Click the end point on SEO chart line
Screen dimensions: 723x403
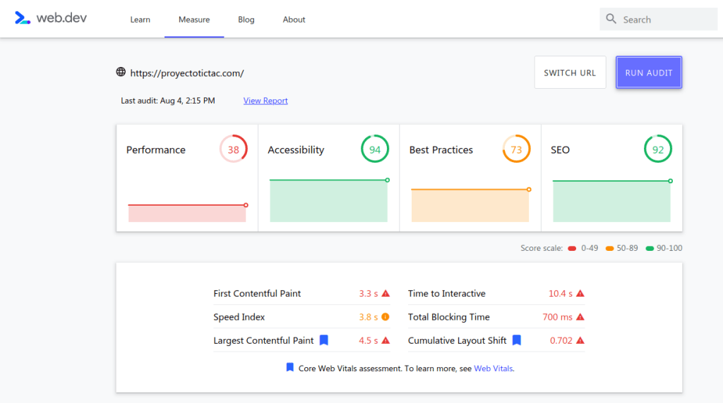pyautogui.click(x=670, y=181)
